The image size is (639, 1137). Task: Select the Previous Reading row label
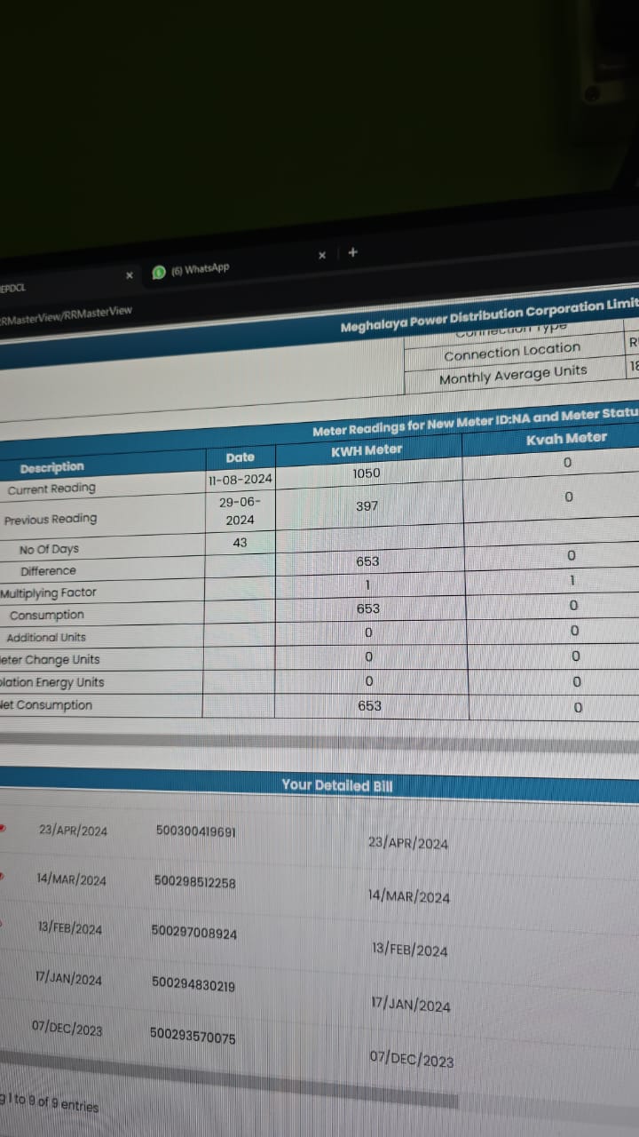click(x=51, y=520)
